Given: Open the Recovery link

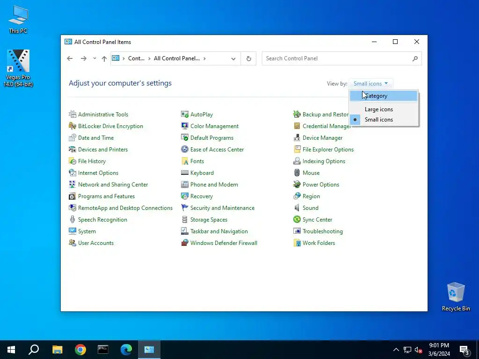Looking at the screenshot, I should tap(202, 196).
